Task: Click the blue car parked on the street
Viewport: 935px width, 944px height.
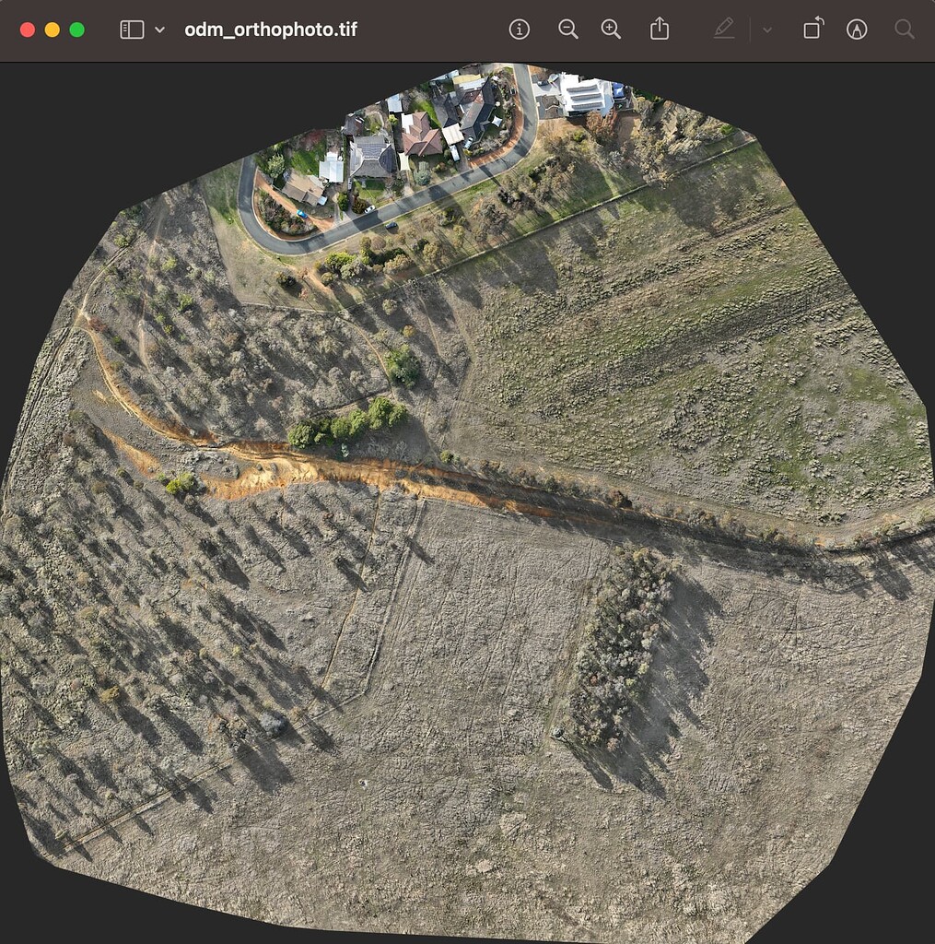Action: pyautogui.click(x=301, y=213)
